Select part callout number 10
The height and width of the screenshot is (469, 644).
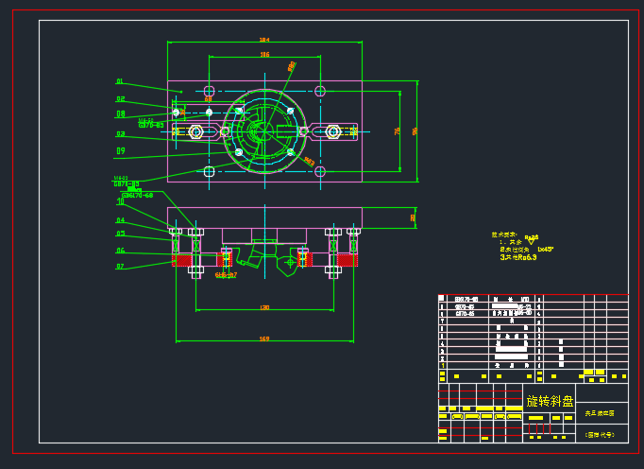pyautogui.click(x=121, y=201)
